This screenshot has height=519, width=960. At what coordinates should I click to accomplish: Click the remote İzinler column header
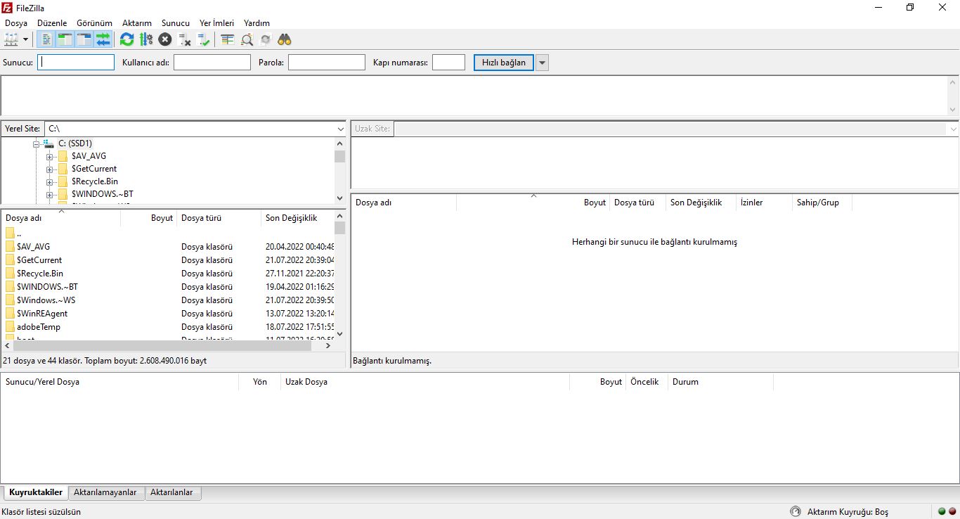[x=764, y=203]
